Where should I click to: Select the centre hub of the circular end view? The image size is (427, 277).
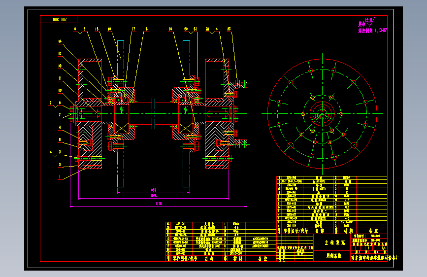(322, 114)
